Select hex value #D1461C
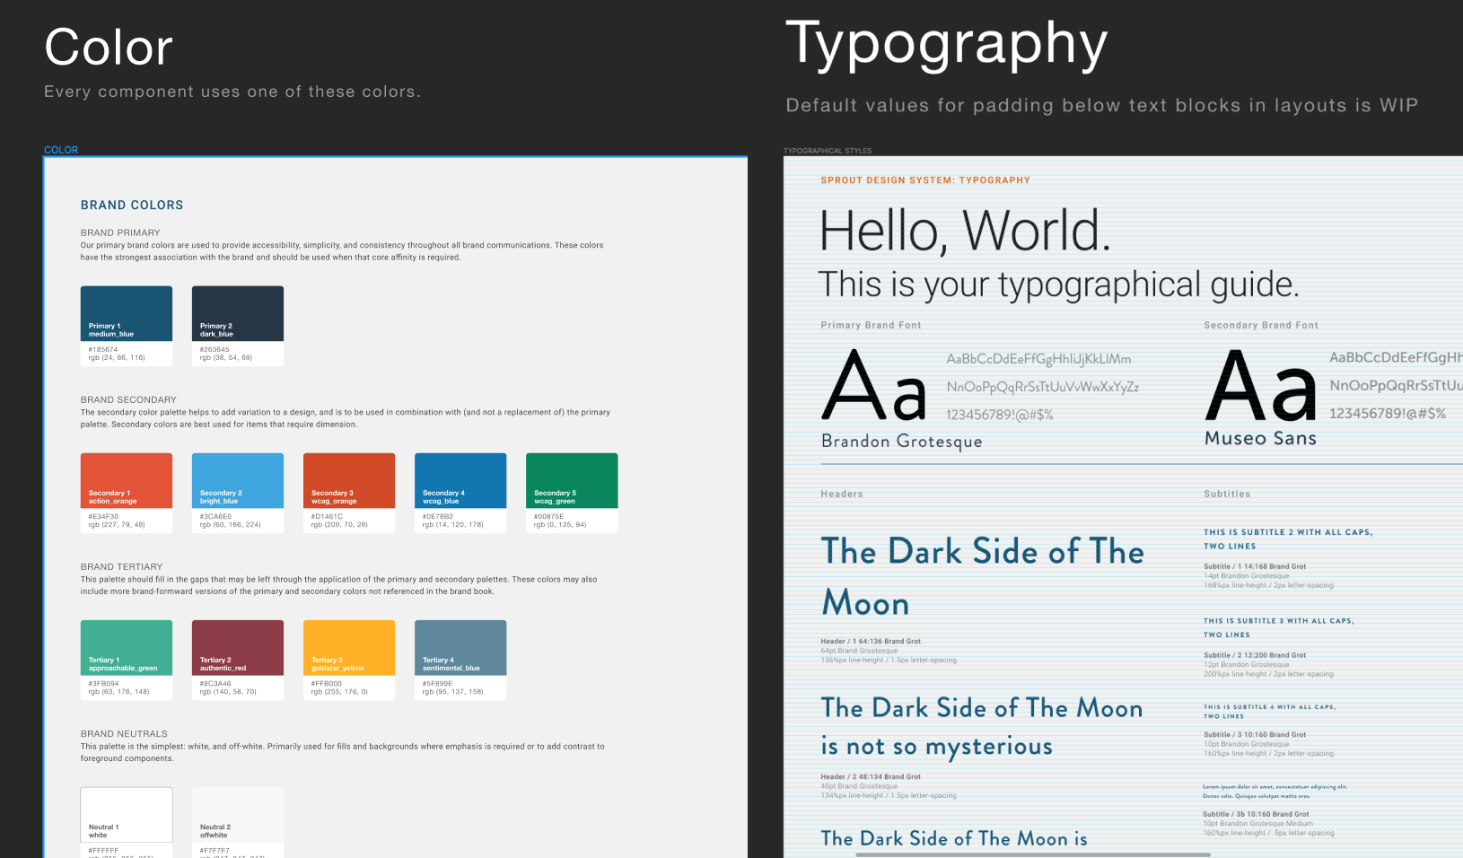 tap(327, 517)
